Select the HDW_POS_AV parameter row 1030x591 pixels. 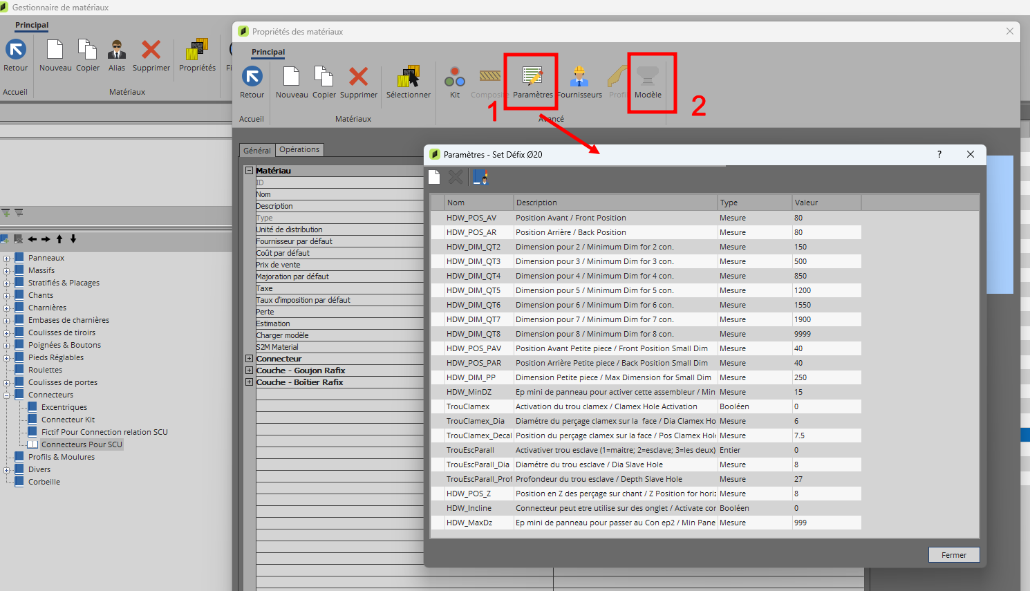[x=646, y=218]
